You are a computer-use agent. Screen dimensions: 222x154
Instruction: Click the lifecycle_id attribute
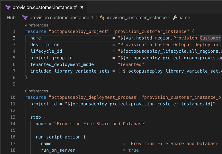click(x=46, y=51)
